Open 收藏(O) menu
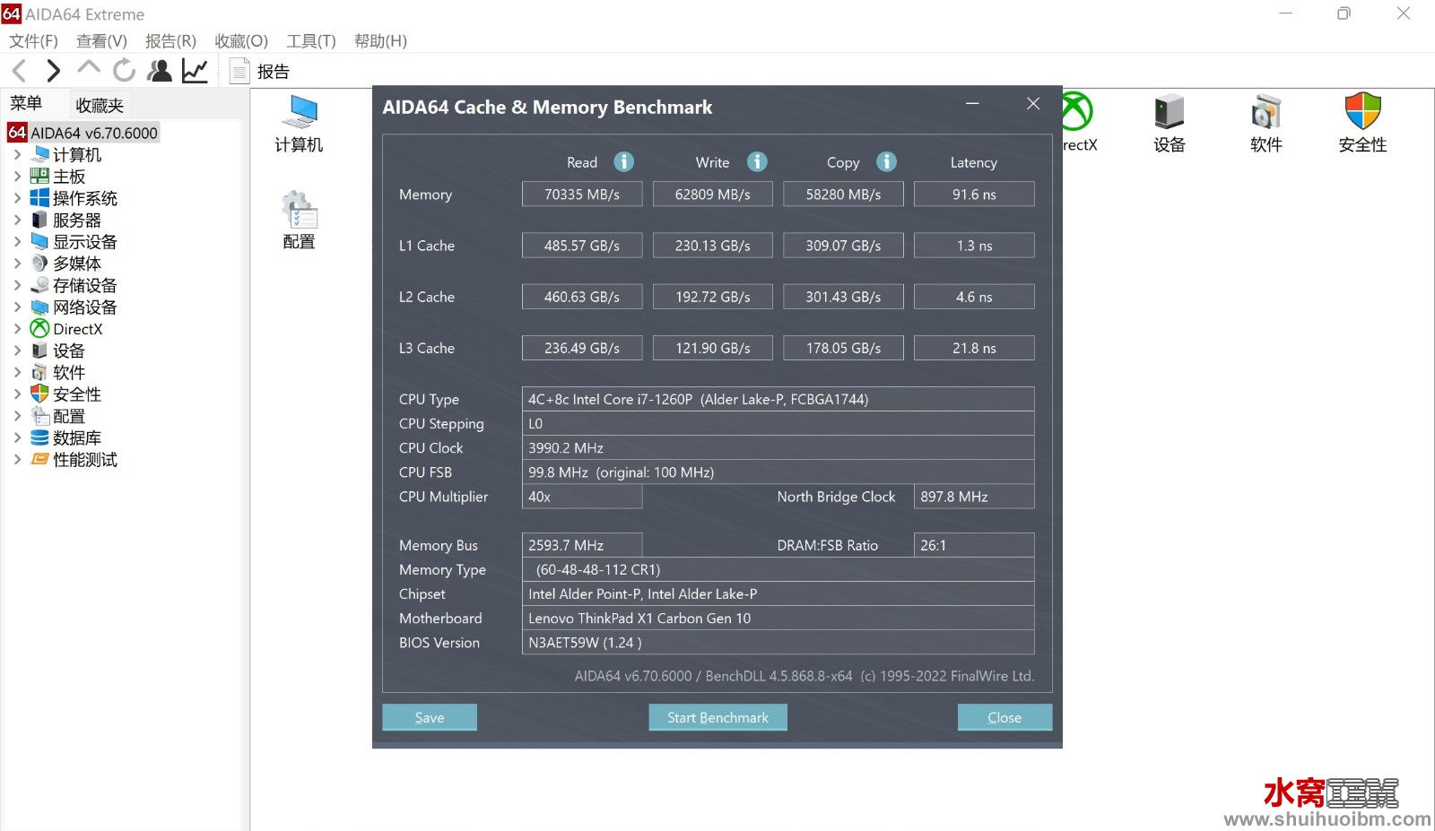Screen dimensions: 1435x831 241,41
